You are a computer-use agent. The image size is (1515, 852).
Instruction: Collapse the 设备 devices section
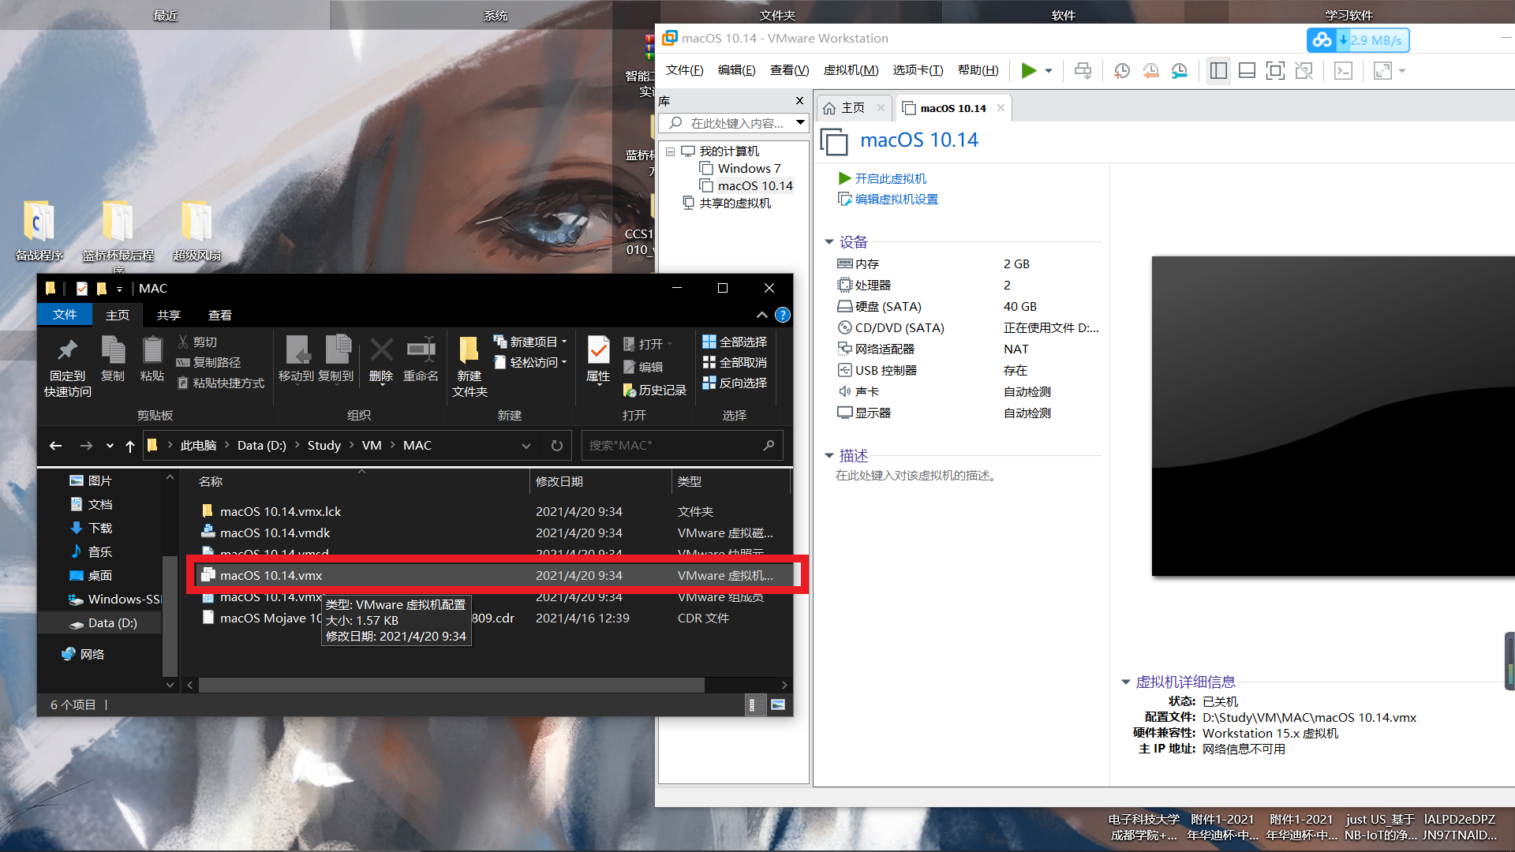tap(829, 242)
